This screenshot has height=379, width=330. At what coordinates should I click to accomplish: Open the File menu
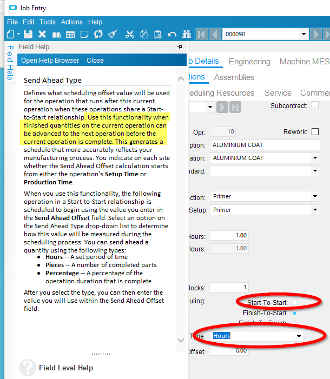[12, 22]
